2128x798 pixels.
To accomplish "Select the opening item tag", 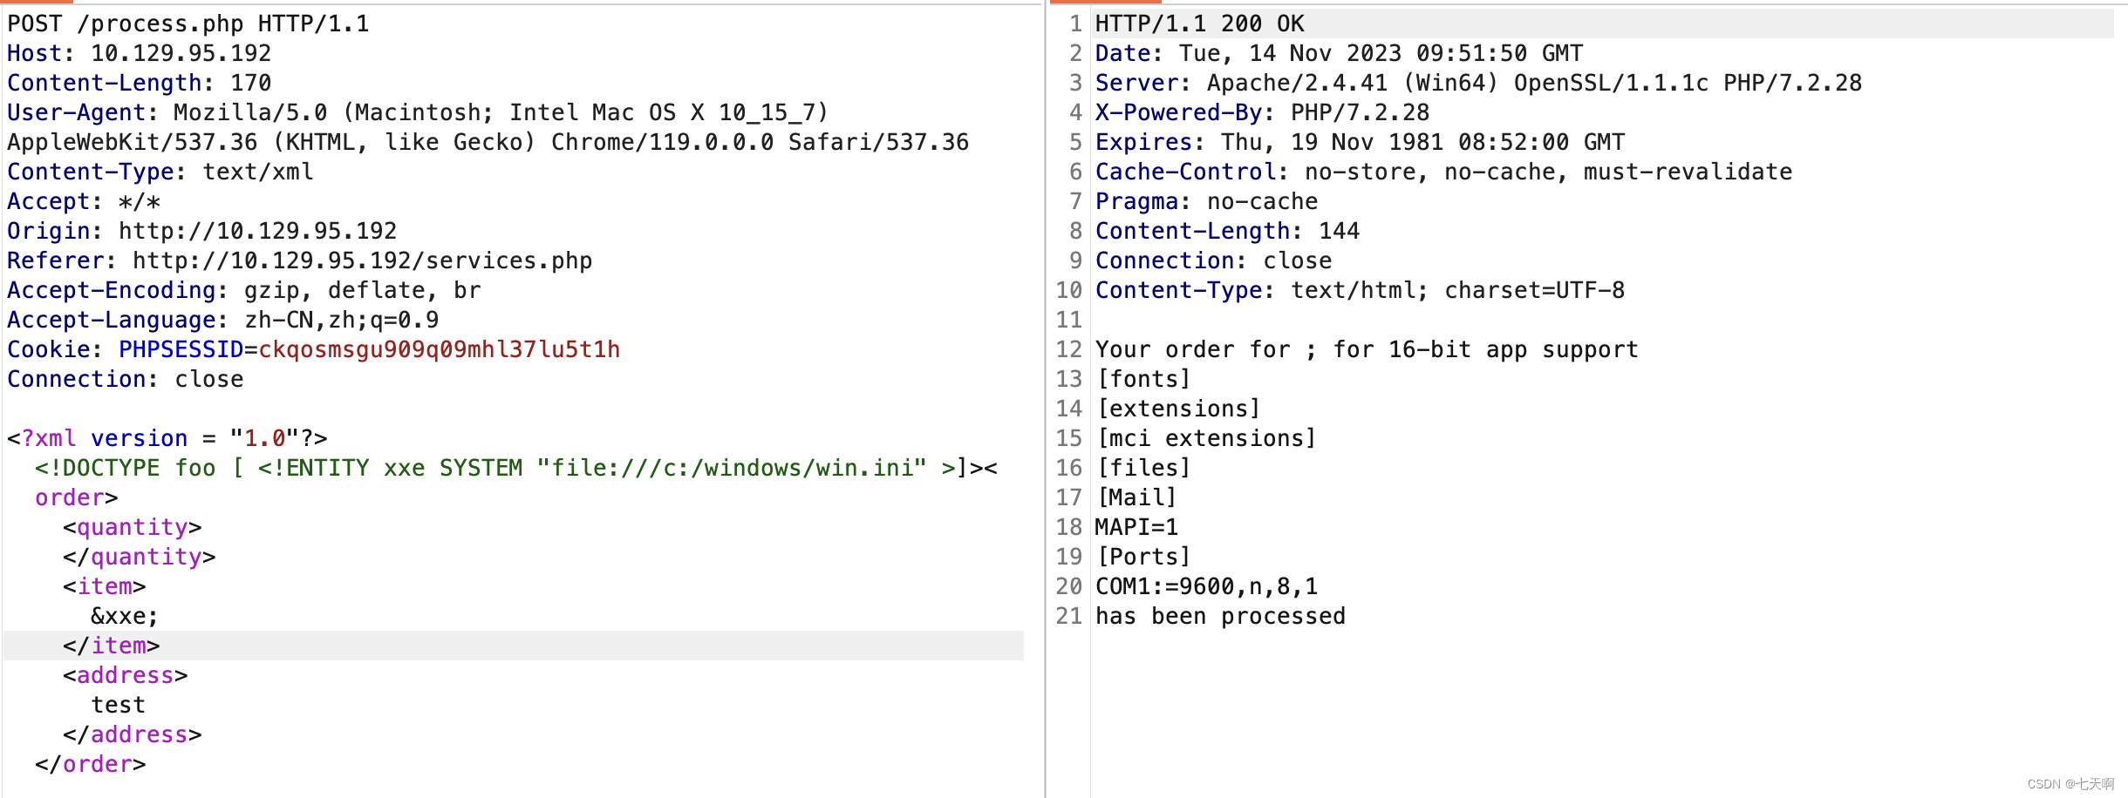I will tap(105, 586).
